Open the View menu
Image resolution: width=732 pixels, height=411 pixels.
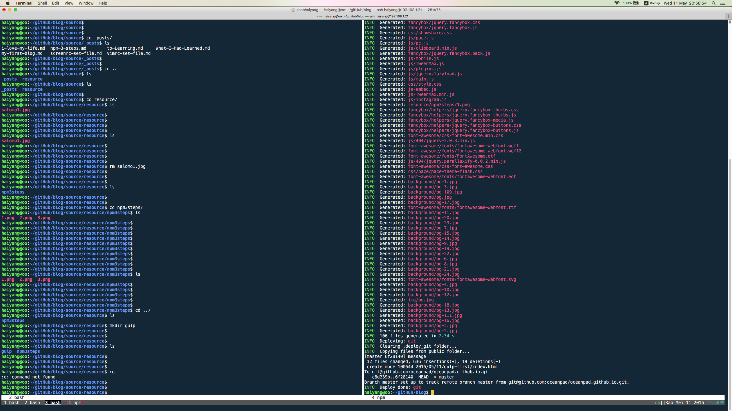[x=69, y=3]
